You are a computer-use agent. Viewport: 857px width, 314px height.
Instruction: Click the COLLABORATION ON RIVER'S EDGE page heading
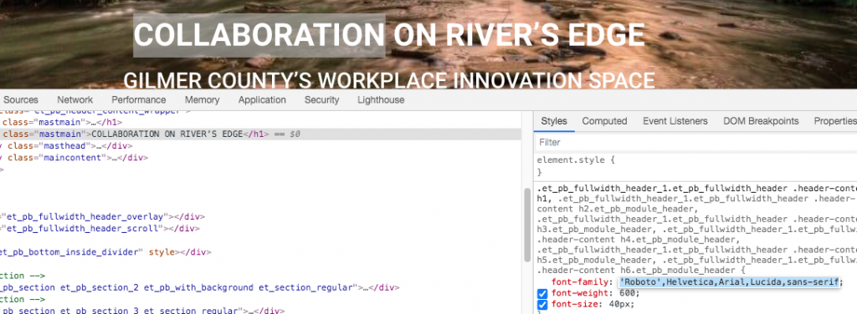click(389, 35)
